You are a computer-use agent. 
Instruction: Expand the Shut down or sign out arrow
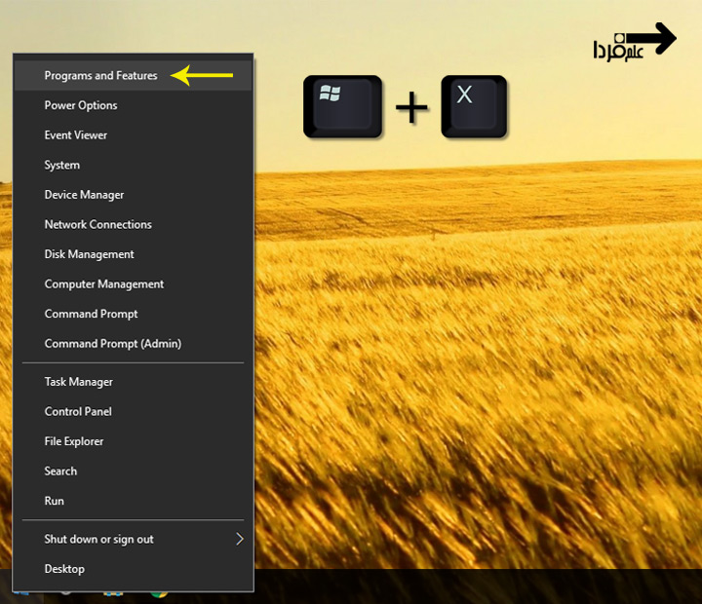(239, 539)
